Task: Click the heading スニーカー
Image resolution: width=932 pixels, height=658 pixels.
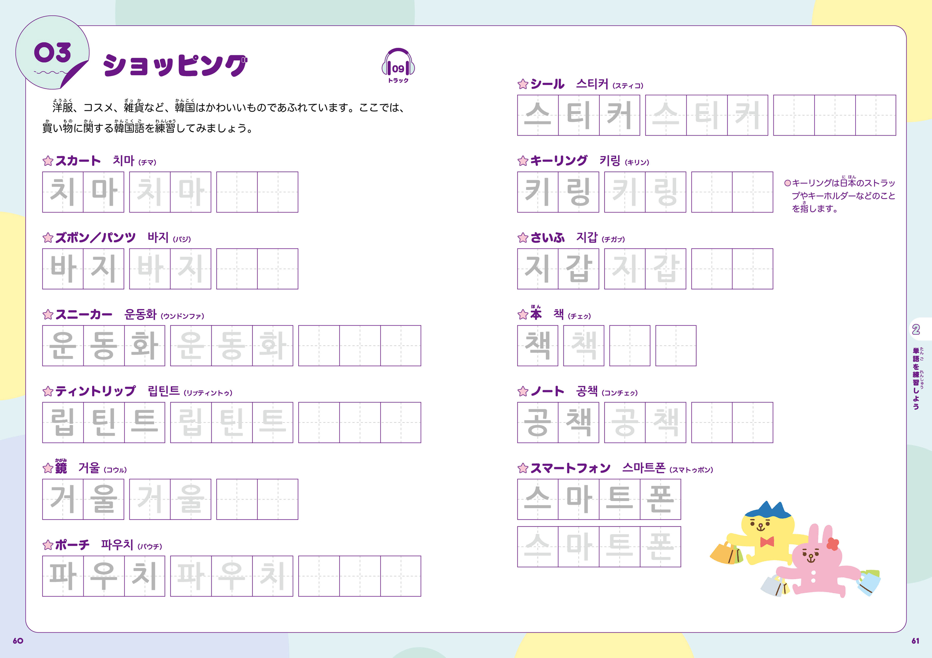Action: 84,314
